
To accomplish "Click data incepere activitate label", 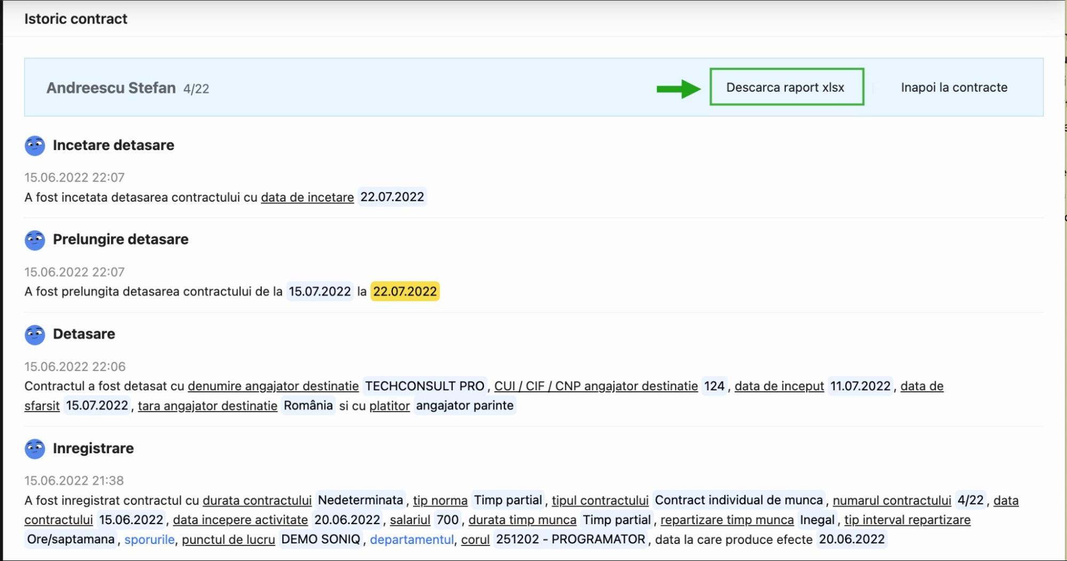I will coord(240,520).
